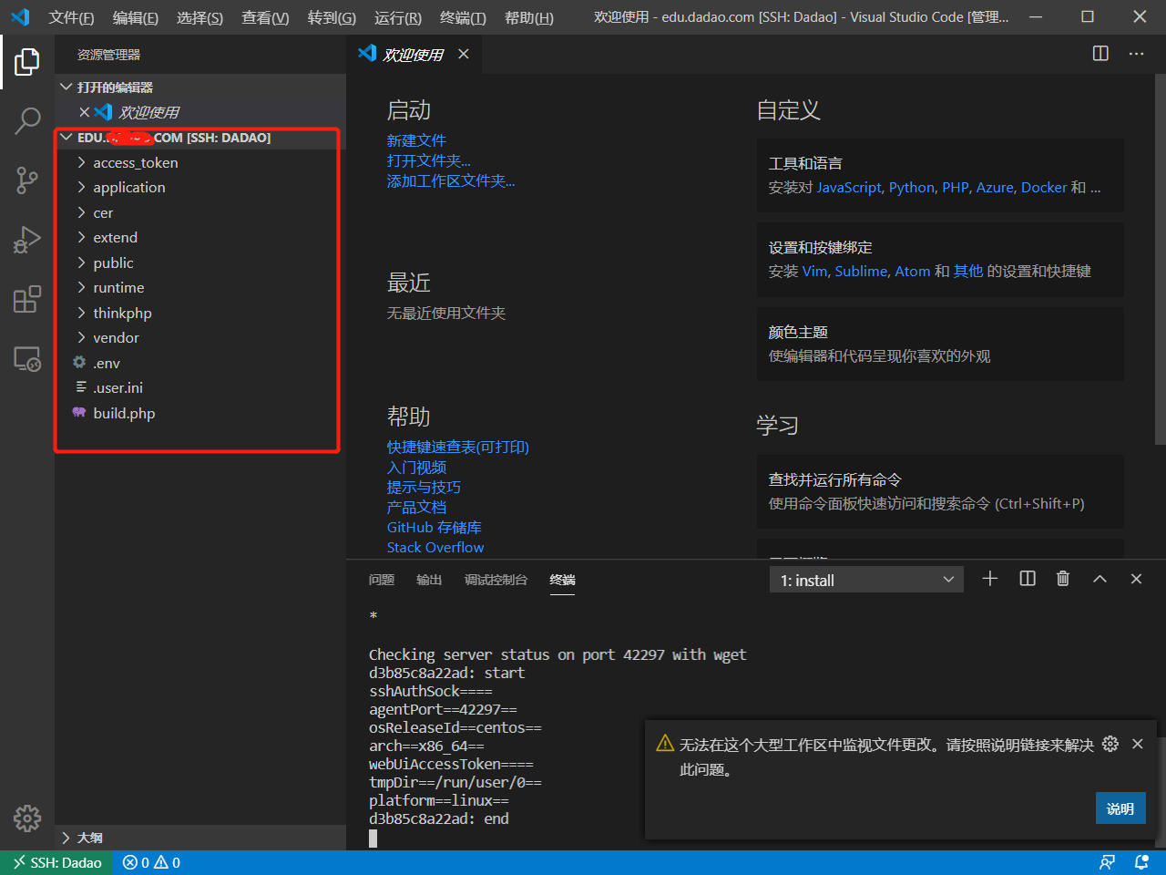
Task: Open the 终端(T) menu
Action: pyautogui.click(x=463, y=17)
